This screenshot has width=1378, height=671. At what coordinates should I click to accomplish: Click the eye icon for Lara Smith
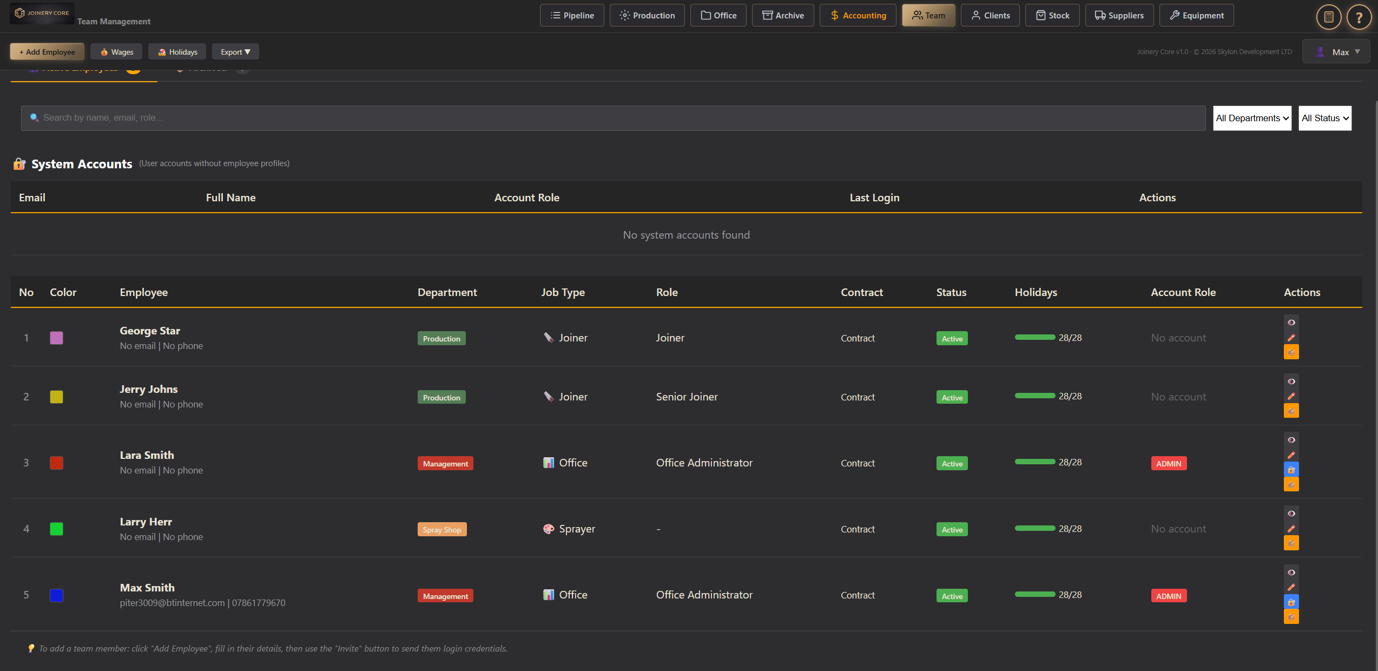click(1291, 440)
